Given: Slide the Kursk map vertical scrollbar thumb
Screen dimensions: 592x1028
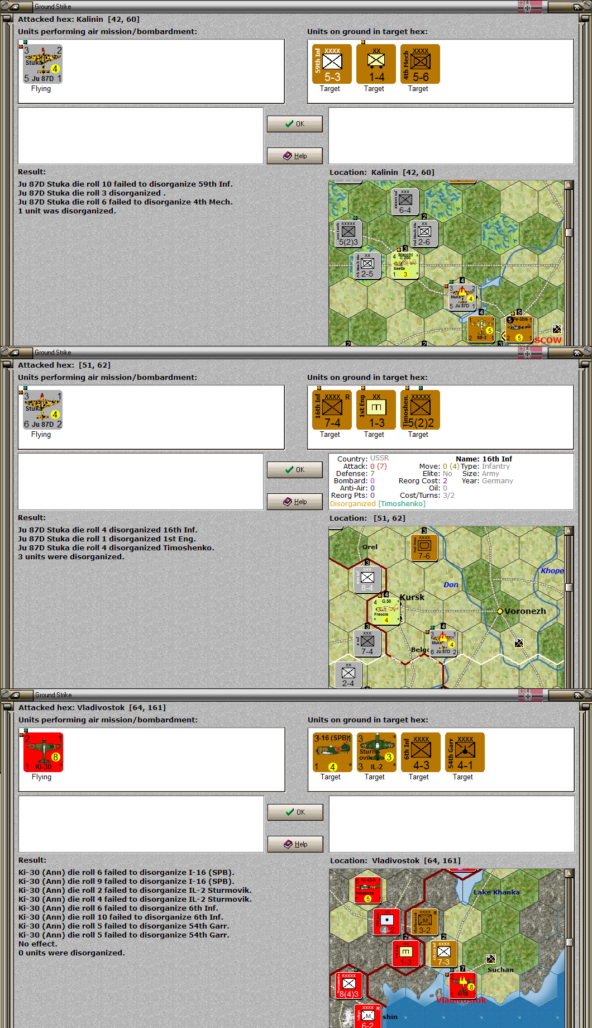Looking at the screenshot, I should point(569,587).
